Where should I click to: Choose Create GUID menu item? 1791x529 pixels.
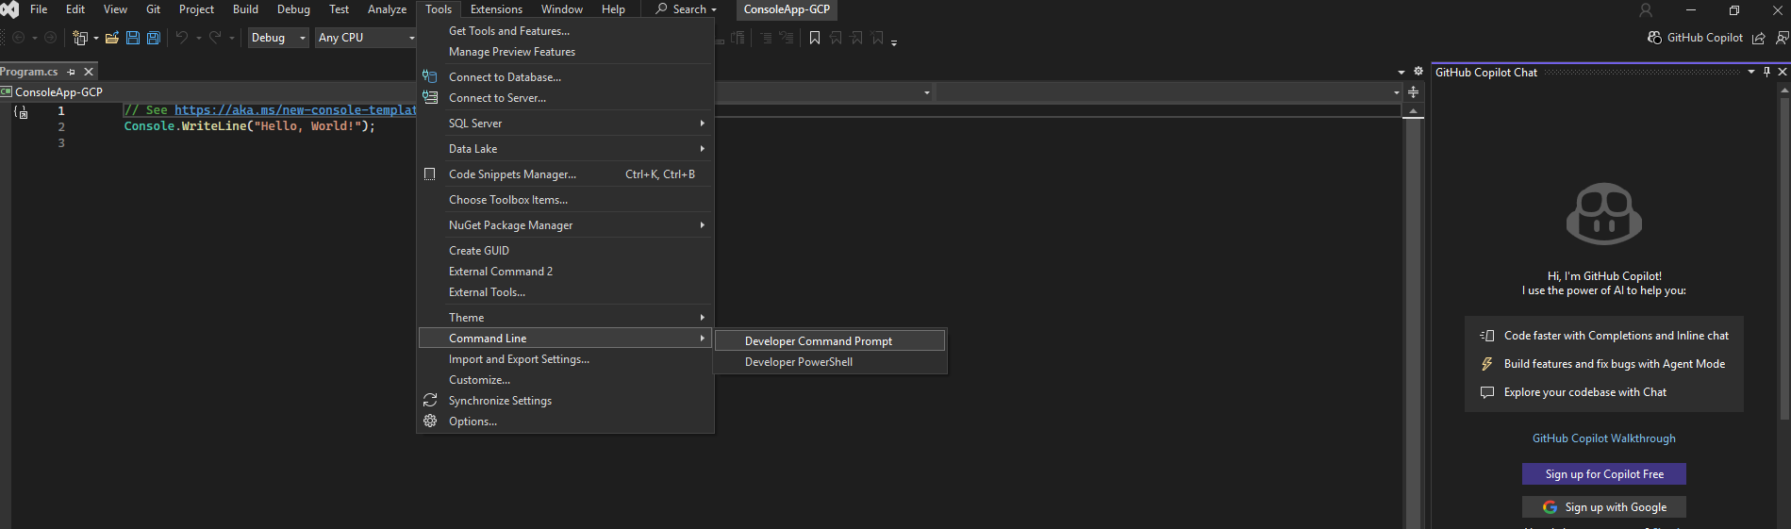(x=565, y=251)
